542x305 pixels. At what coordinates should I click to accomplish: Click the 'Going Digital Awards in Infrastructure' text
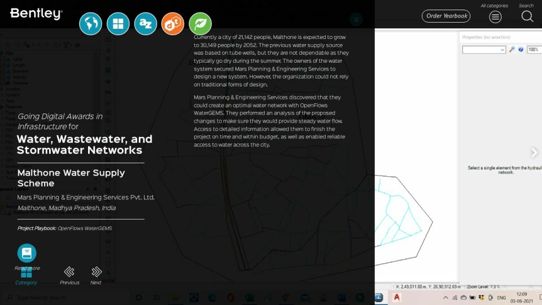[60, 121]
